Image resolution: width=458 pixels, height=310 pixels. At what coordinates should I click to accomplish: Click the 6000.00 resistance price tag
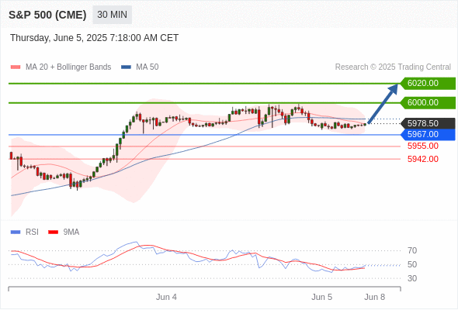pyautogui.click(x=428, y=102)
